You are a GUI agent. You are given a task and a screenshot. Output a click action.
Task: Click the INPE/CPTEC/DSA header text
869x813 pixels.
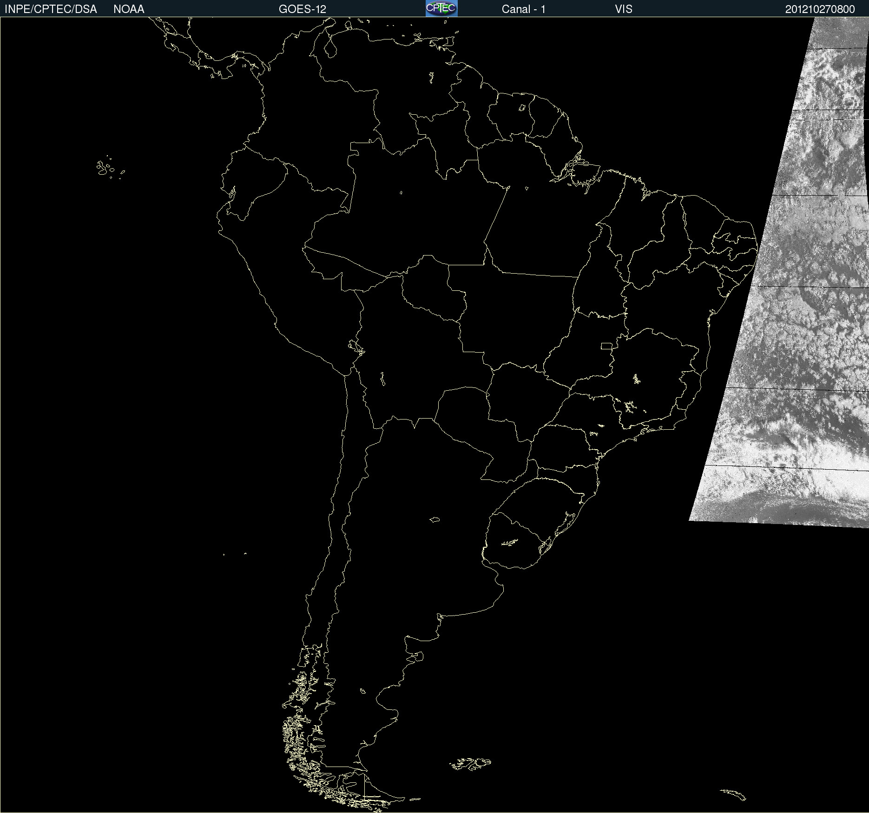(51, 9)
